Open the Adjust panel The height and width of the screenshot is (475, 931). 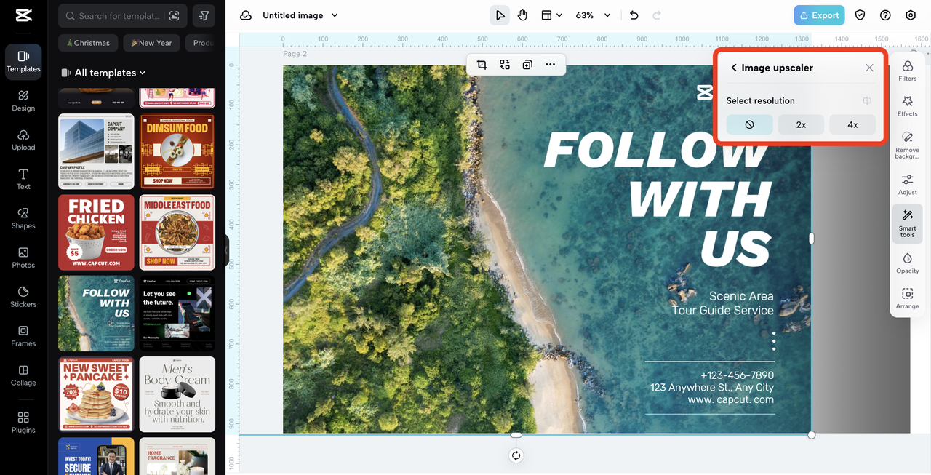[x=908, y=184]
